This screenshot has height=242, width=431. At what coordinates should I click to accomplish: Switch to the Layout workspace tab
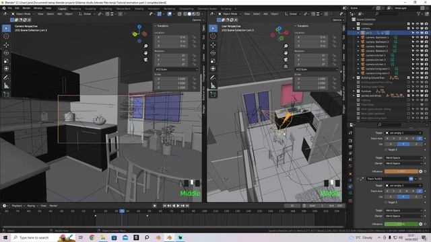tap(63, 9)
